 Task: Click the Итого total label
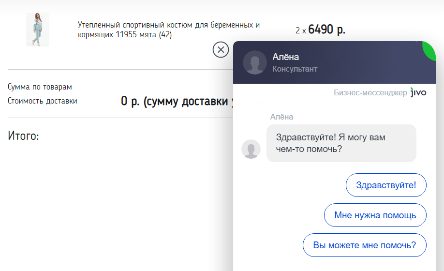coord(23,135)
